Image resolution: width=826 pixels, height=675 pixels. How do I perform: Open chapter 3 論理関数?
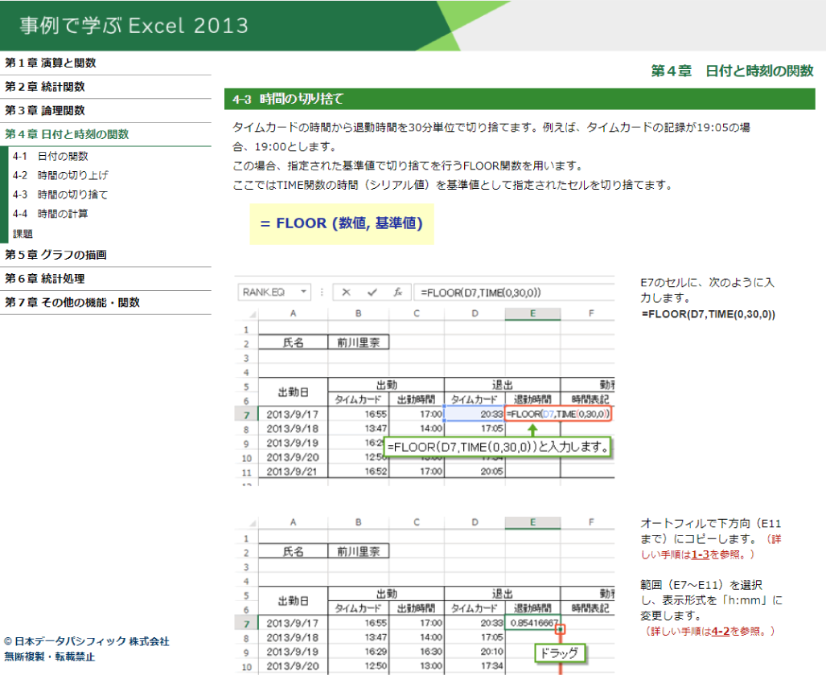(45, 110)
